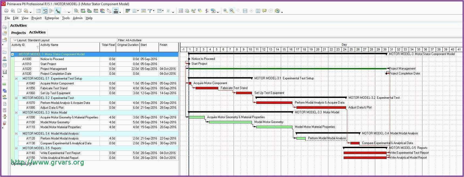Screen dimensions: 464x177
Task: Click the Bars formatting icon
Action: pyautogui.click(x=128, y=11)
